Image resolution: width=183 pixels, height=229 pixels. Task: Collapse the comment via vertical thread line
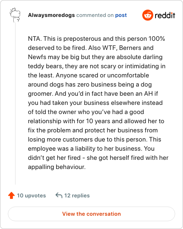pos(15,104)
